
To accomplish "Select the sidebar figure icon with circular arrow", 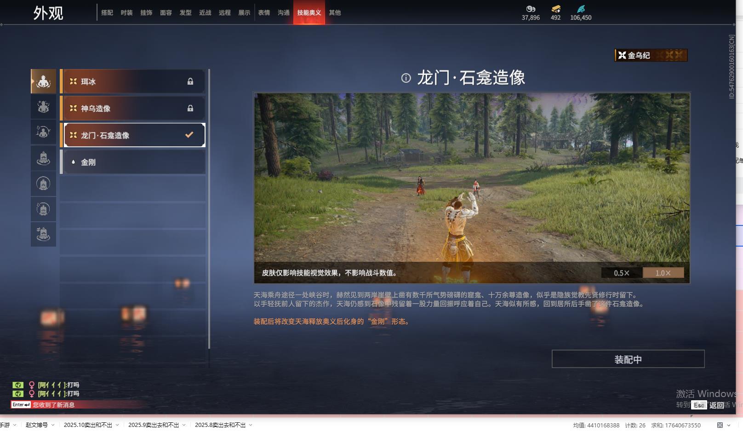I will [43, 132].
